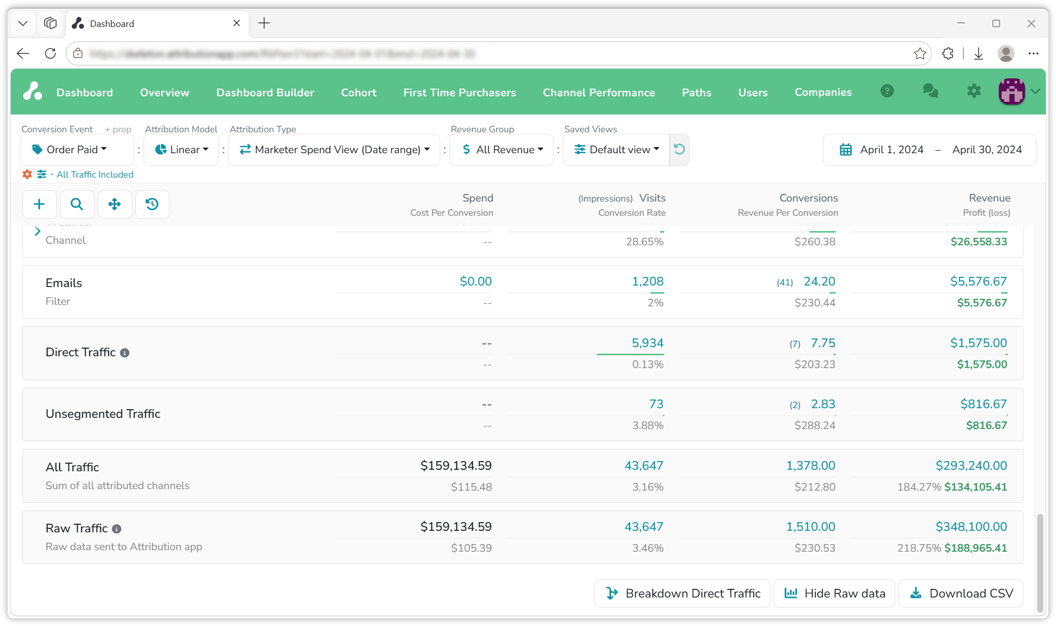Reload the page in browser

click(x=50, y=53)
